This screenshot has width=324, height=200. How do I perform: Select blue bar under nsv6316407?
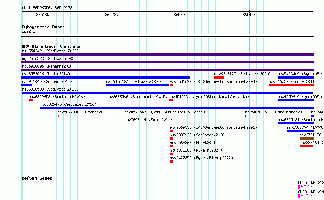[137, 85]
